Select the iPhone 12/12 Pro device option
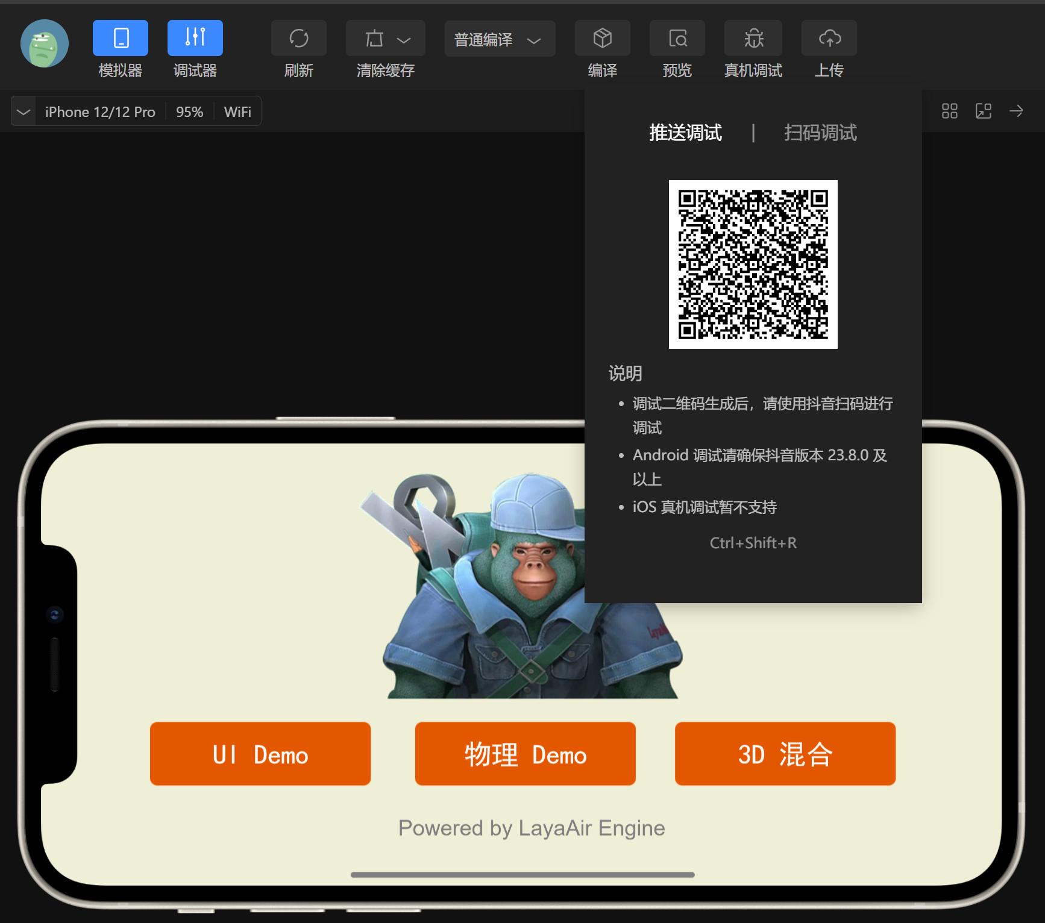Image resolution: width=1045 pixels, height=923 pixels. [100, 112]
